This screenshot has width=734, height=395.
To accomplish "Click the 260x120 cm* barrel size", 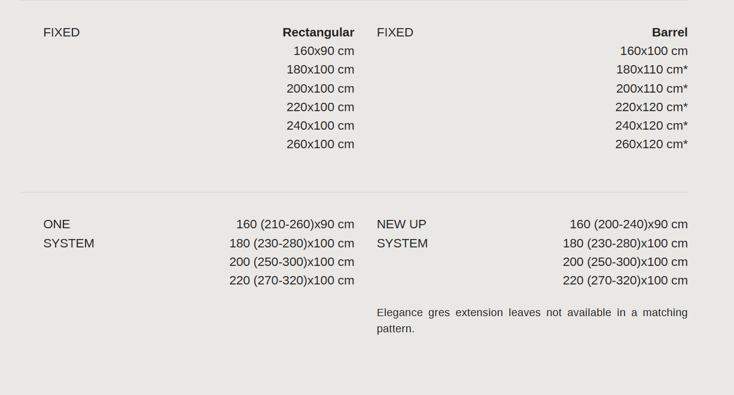I will tap(651, 144).
